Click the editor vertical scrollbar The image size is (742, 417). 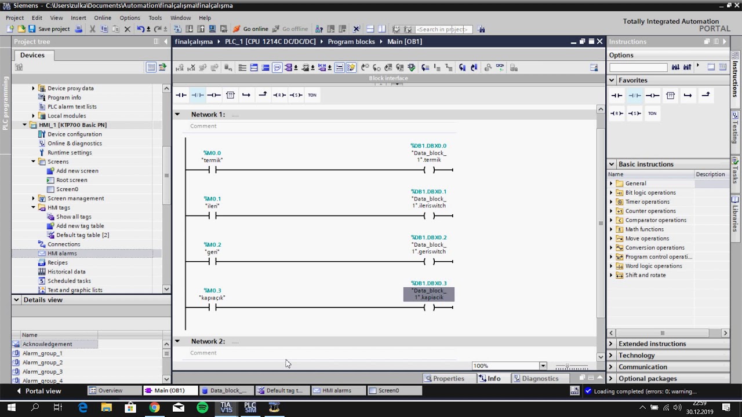point(601,232)
